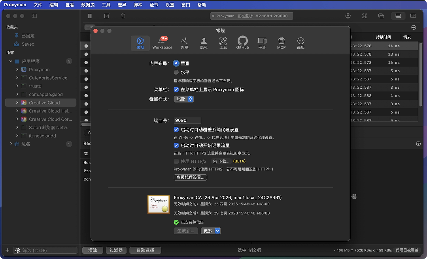Switch to the 工具 preferences tab
427x259 pixels.
(223, 43)
